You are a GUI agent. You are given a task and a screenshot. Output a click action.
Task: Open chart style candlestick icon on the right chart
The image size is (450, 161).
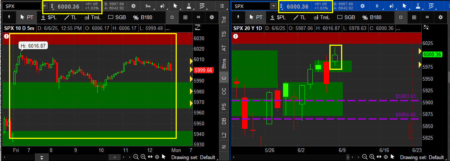pos(392,6)
